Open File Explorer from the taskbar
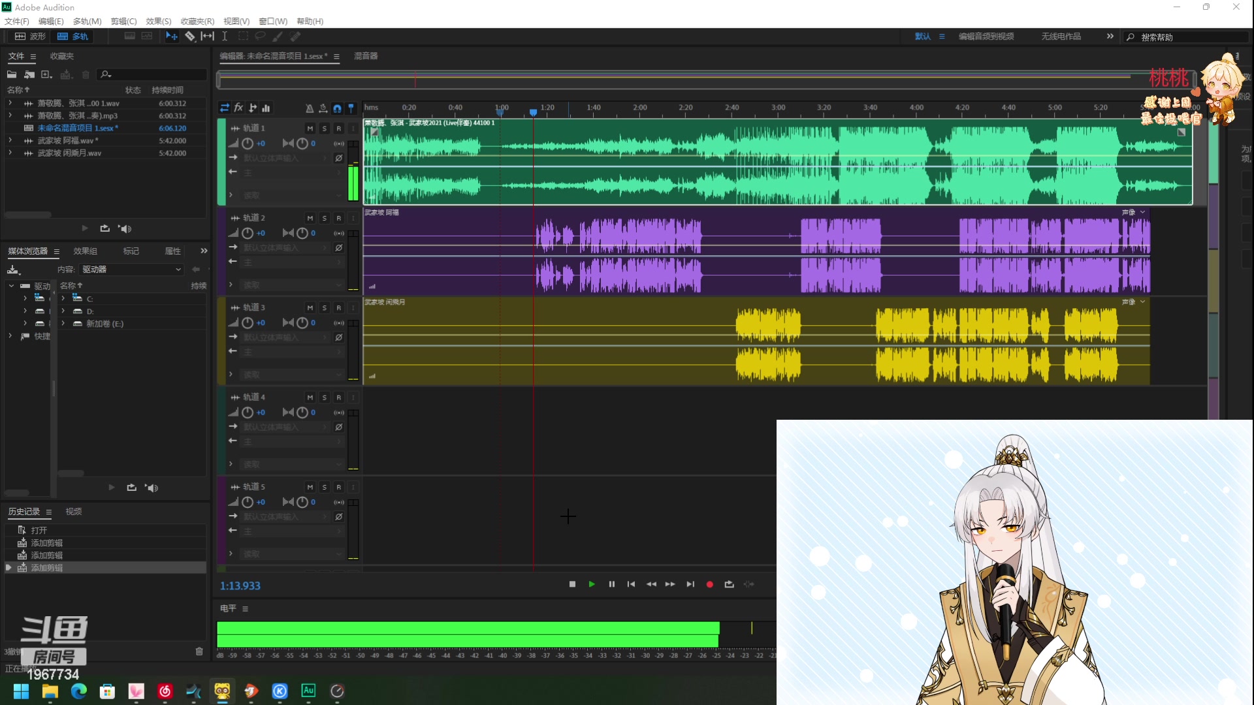 click(50, 691)
